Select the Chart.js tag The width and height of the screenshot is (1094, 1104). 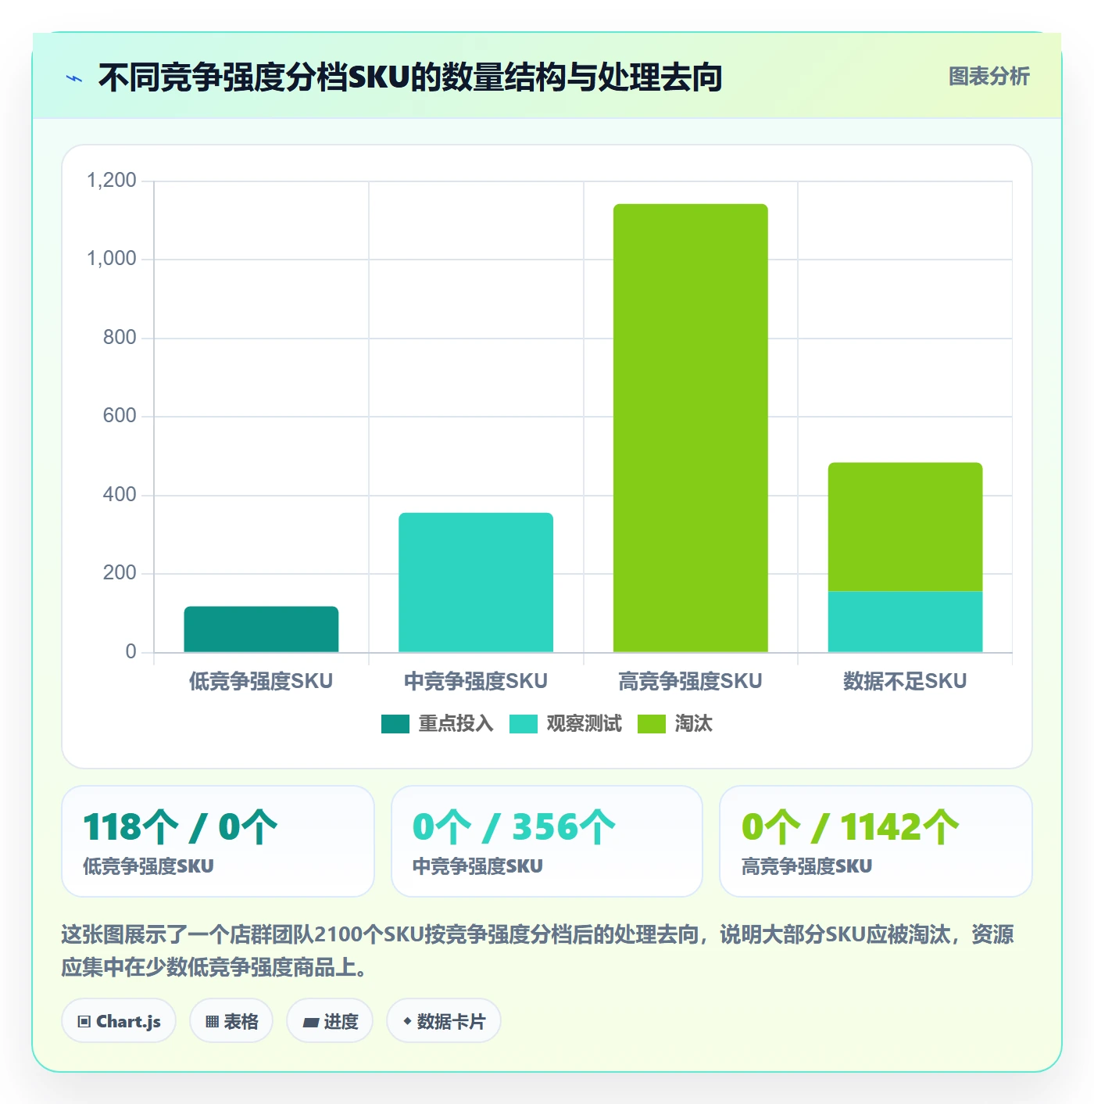coord(119,1021)
